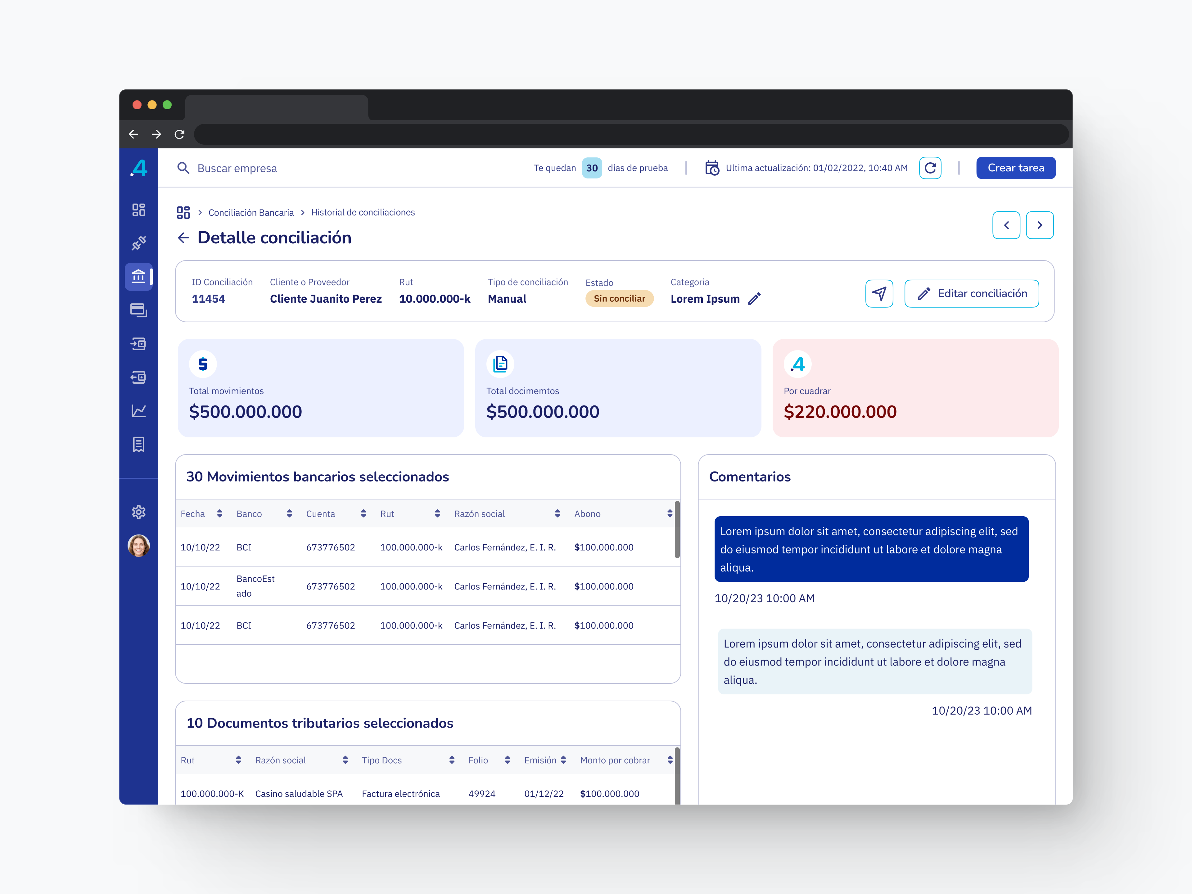
Task: Click back arrow beside Detalle conciliación
Action: tap(183, 238)
